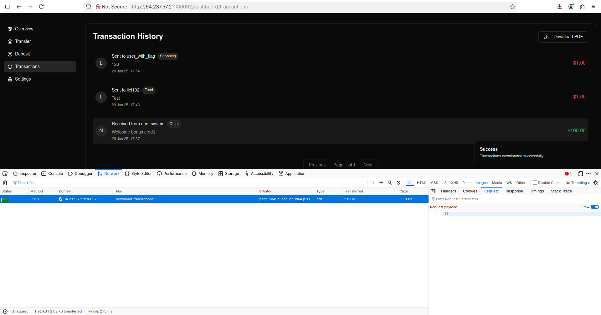This screenshot has height=315, width=601.
Task: Click the N avatar of neo_system transaction
Action: click(101, 131)
